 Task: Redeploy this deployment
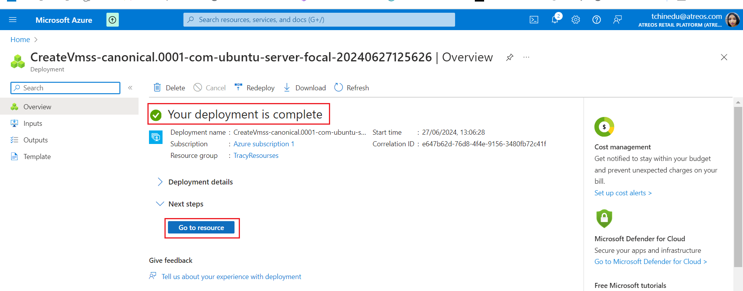[254, 88]
